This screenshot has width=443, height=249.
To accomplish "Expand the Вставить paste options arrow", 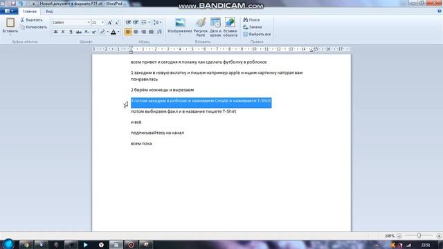I will tap(10, 35).
